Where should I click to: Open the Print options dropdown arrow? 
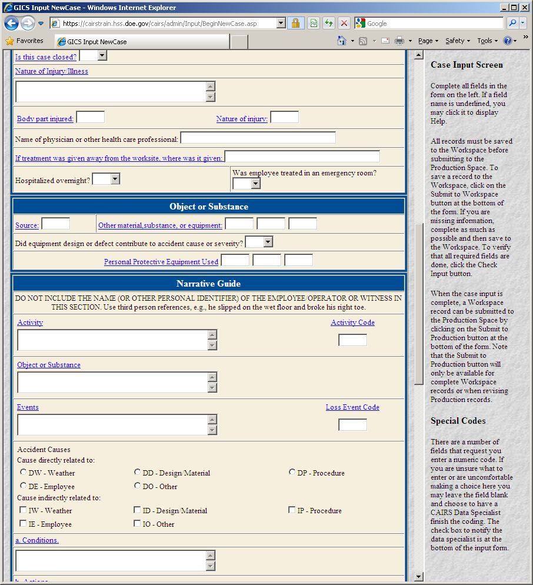[410, 41]
